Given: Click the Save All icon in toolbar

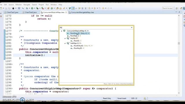Looking at the screenshot, I should point(9,8).
